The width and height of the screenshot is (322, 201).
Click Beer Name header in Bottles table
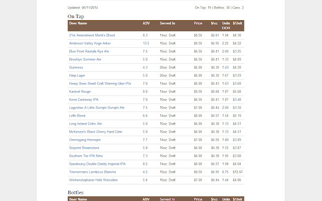coord(78,199)
